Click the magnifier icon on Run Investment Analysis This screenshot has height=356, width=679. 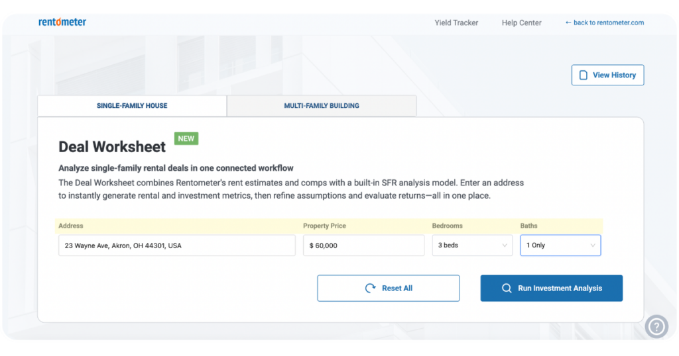(x=506, y=288)
